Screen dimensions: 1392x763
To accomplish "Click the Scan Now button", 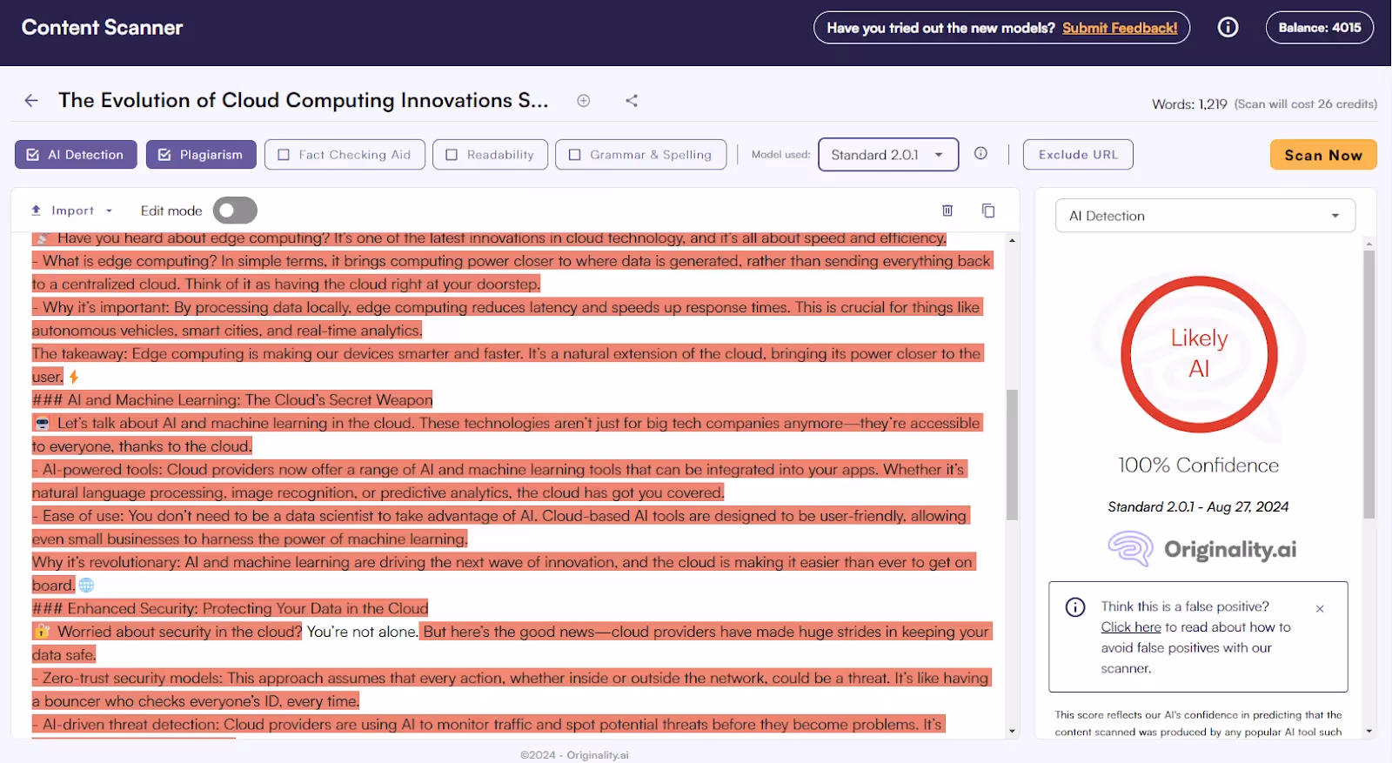I will [1323, 155].
